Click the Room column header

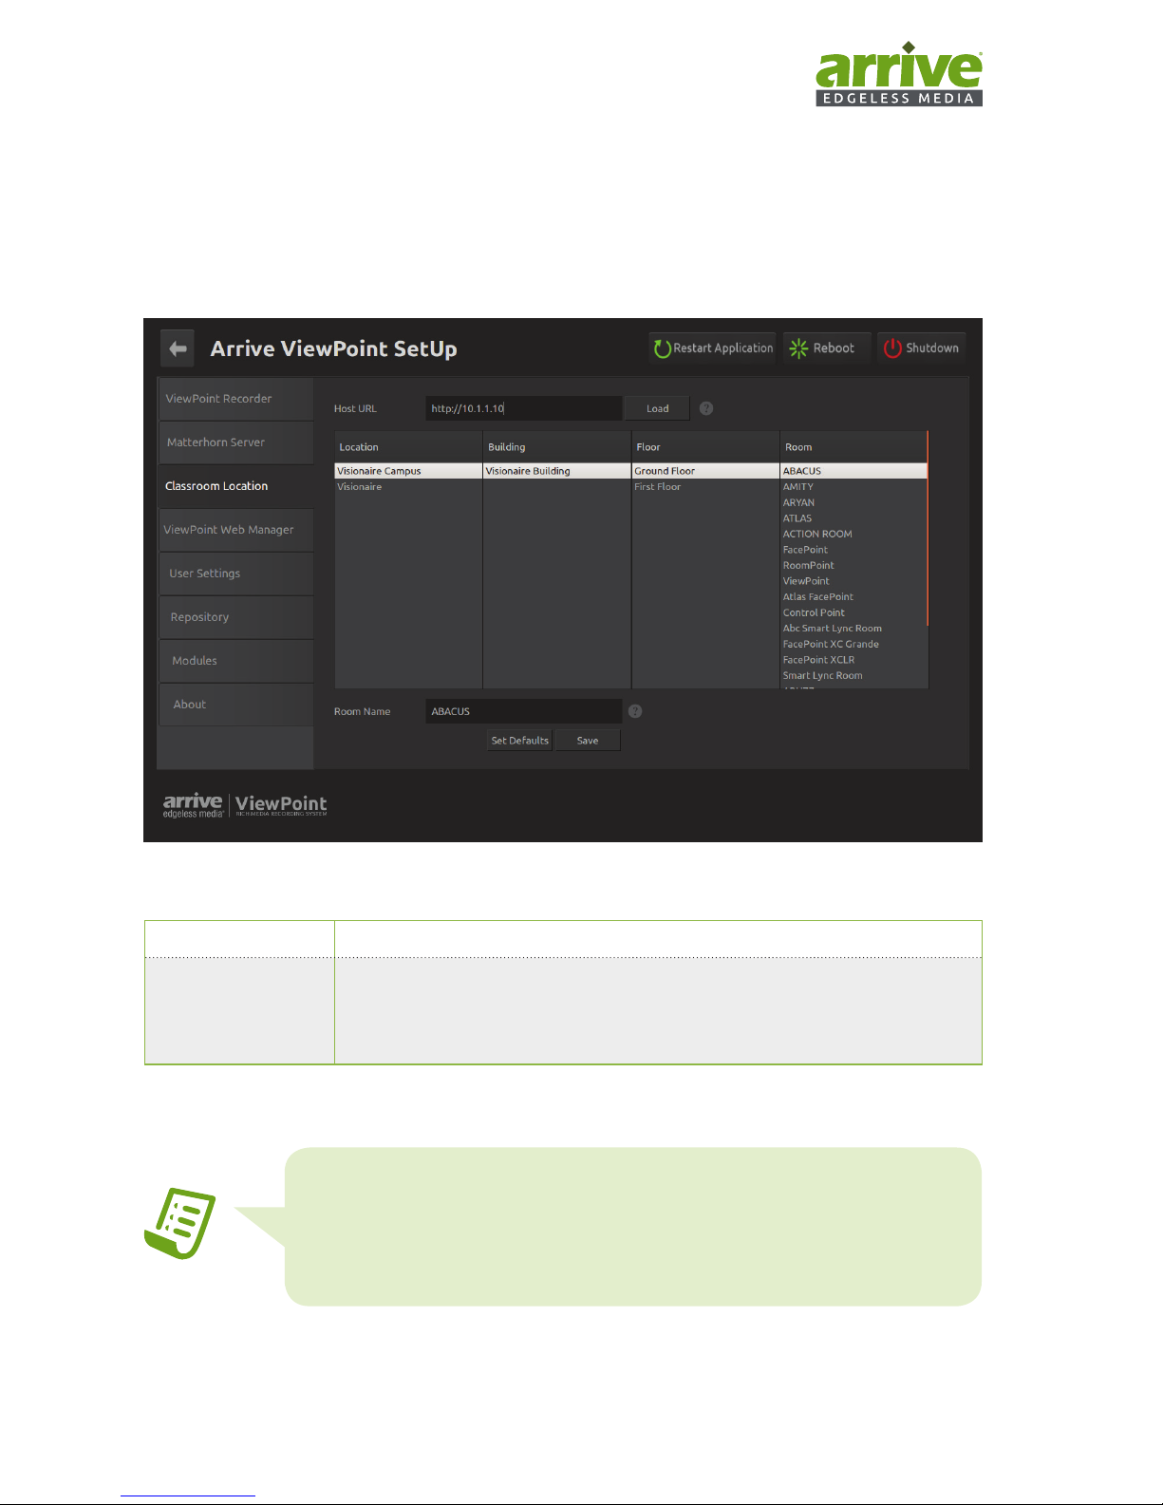853,447
